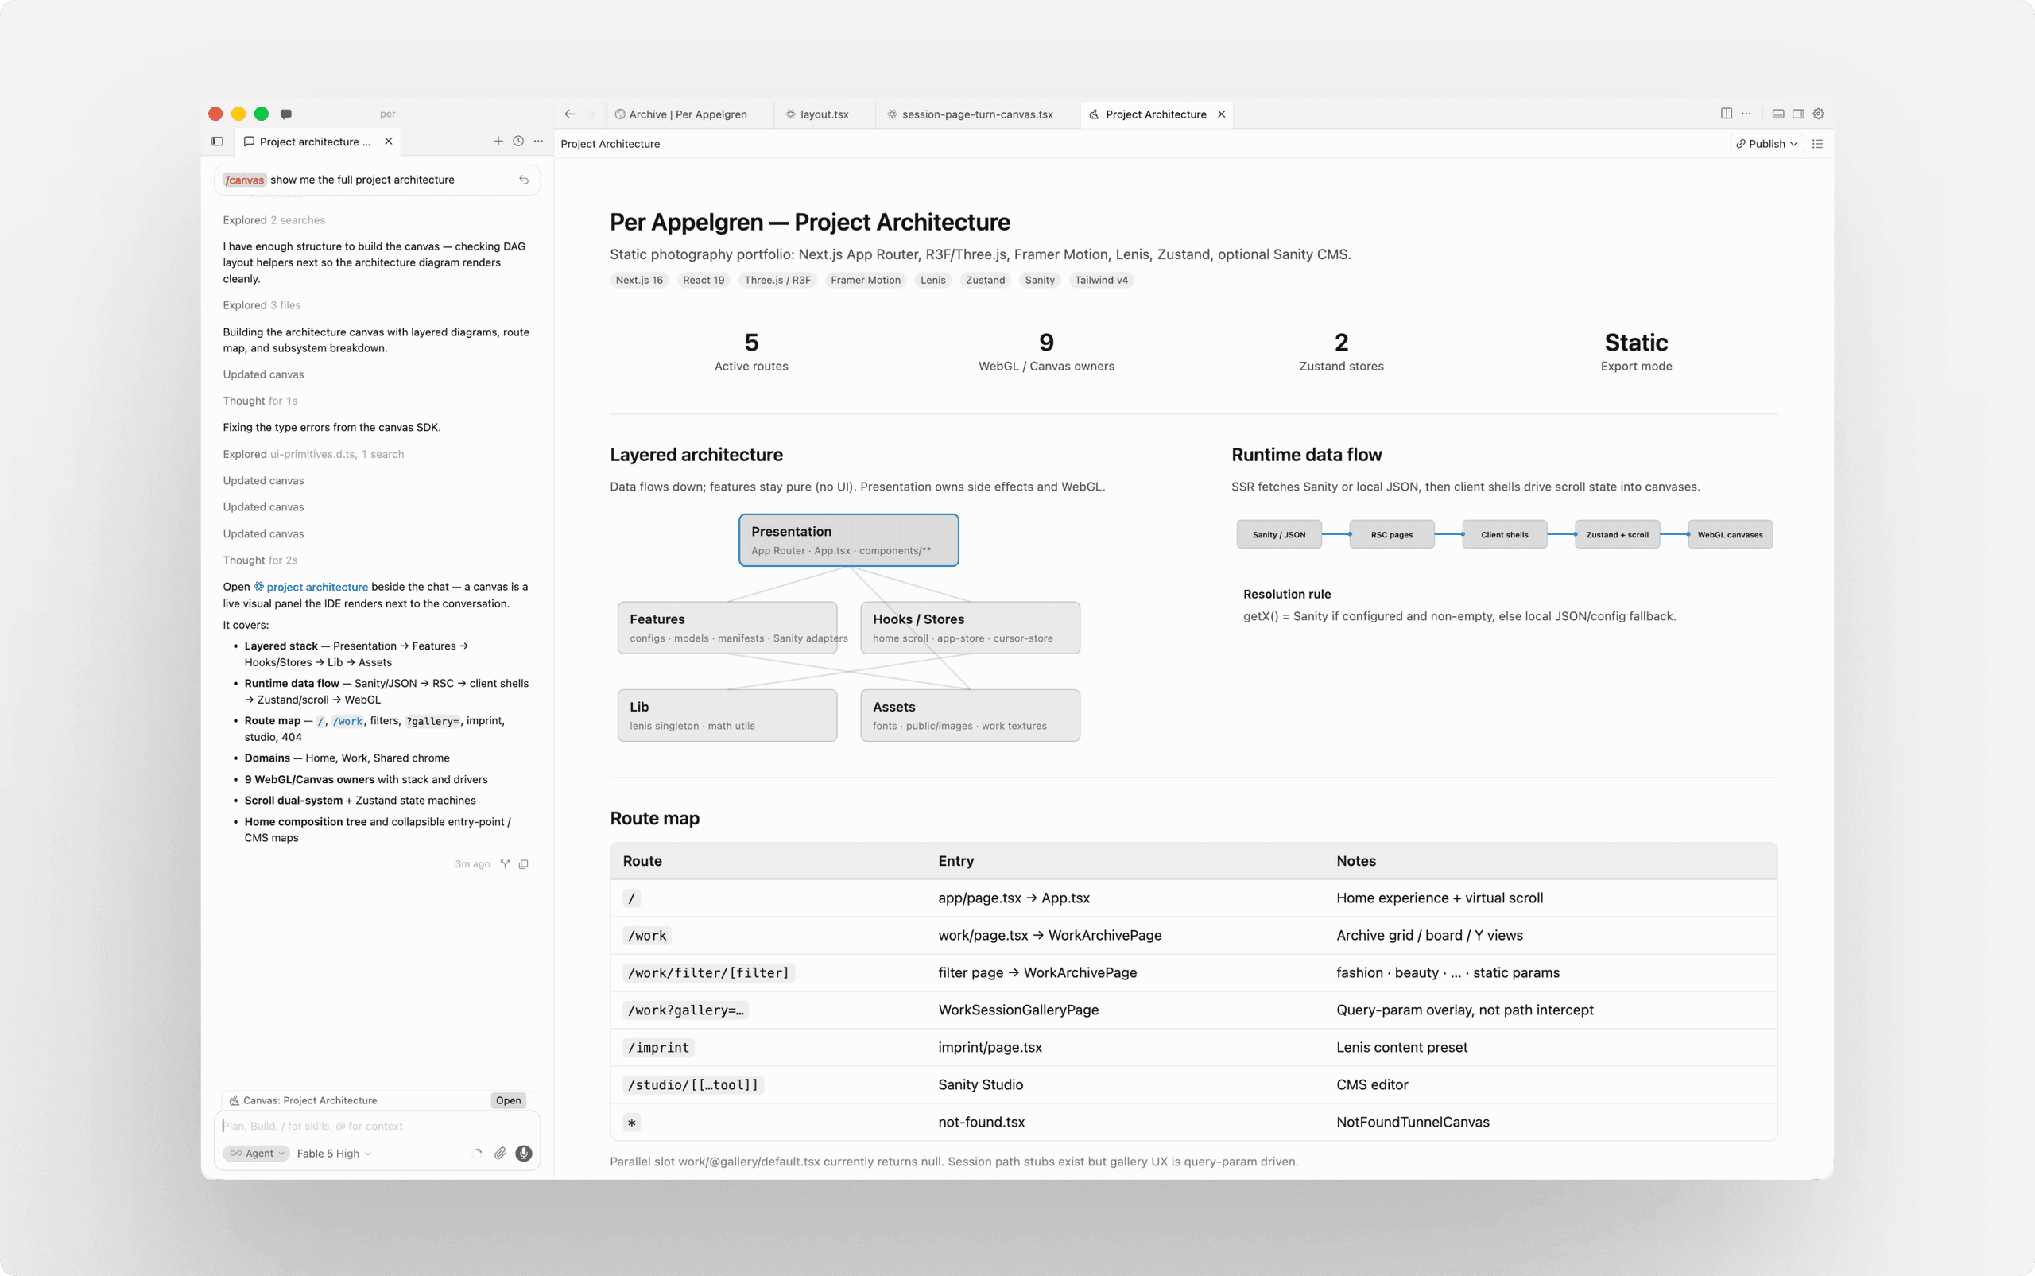This screenshot has height=1276, width=2035.
Task: Click the '/work/filter/[filter]' route cell
Action: [x=709, y=973]
